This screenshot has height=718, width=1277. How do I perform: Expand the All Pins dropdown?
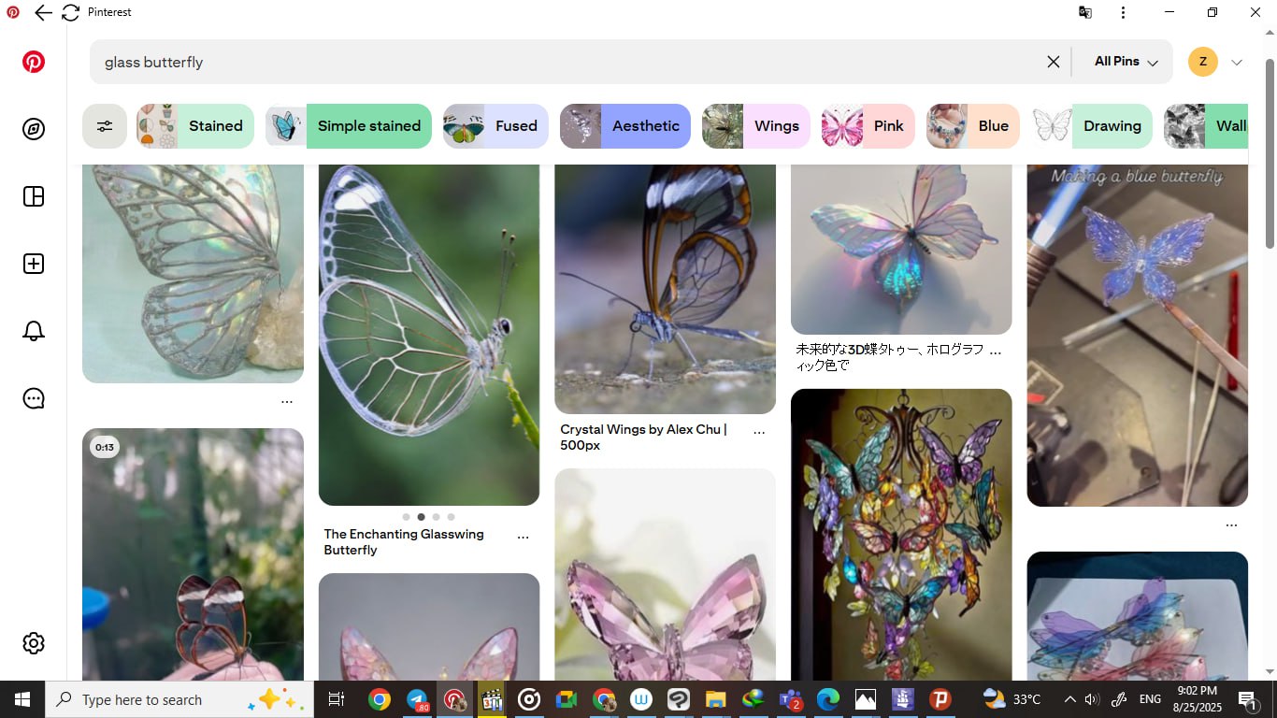1126,62
